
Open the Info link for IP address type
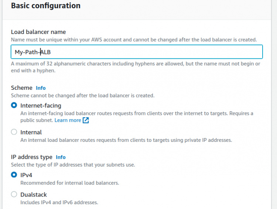[x=61, y=157]
